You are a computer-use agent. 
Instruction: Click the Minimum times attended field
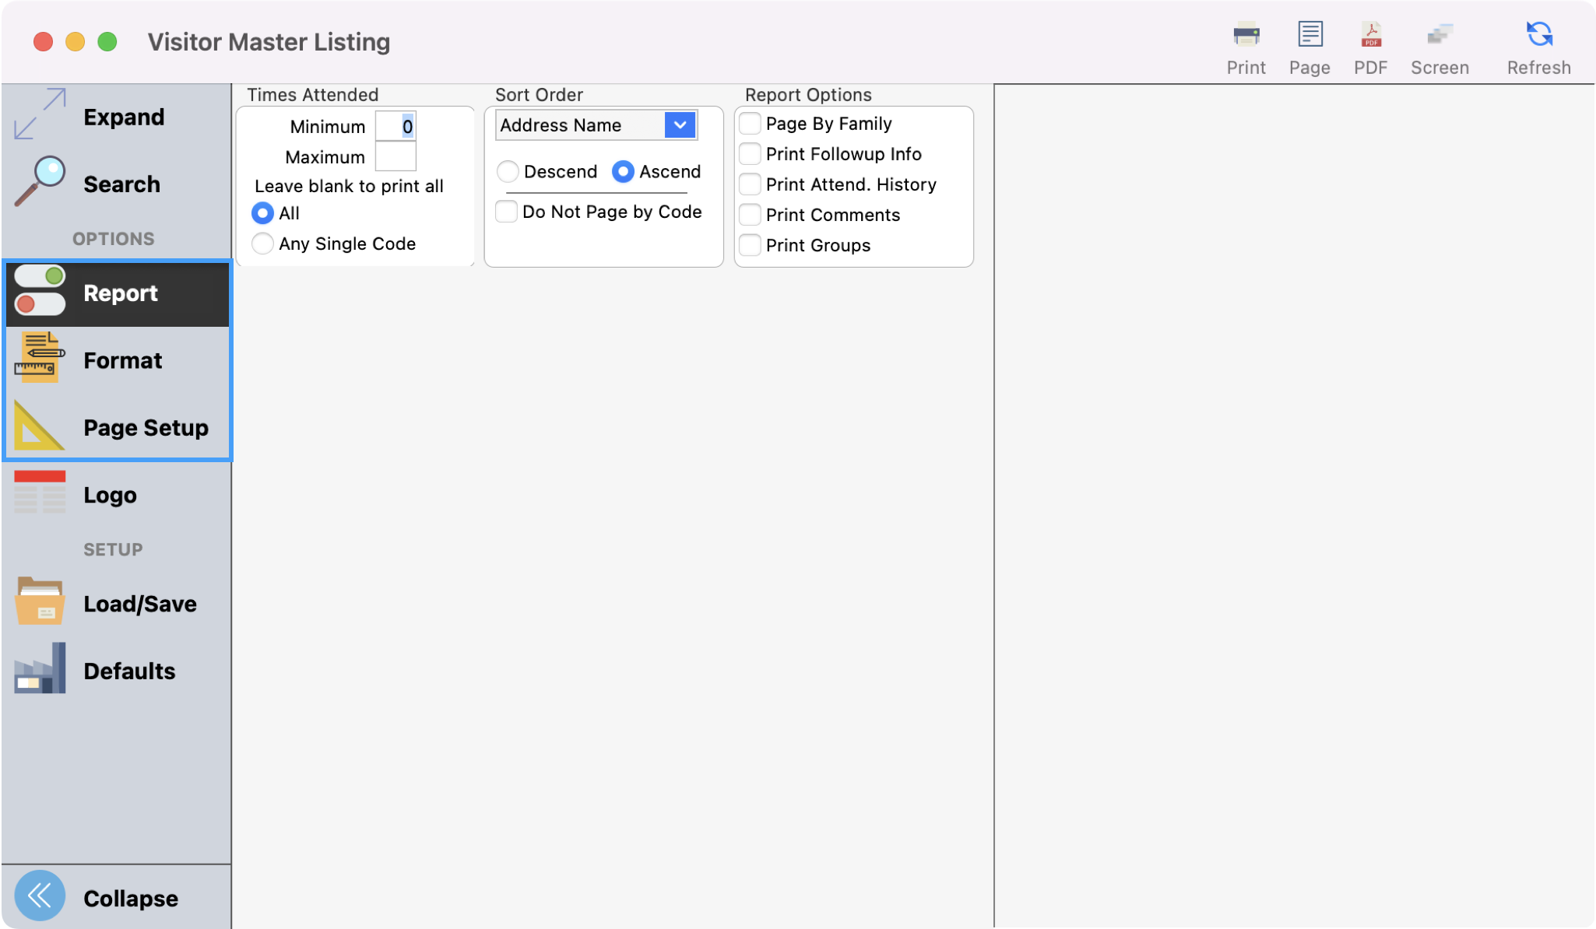point(395,125)
